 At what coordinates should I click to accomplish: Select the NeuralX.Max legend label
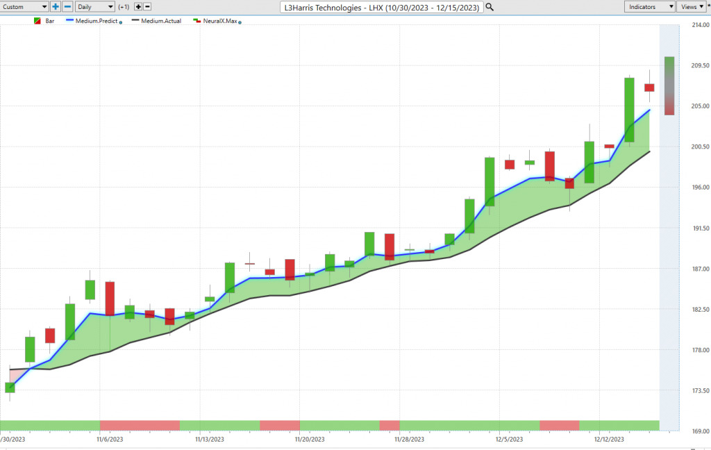click(x=220, y=21)
